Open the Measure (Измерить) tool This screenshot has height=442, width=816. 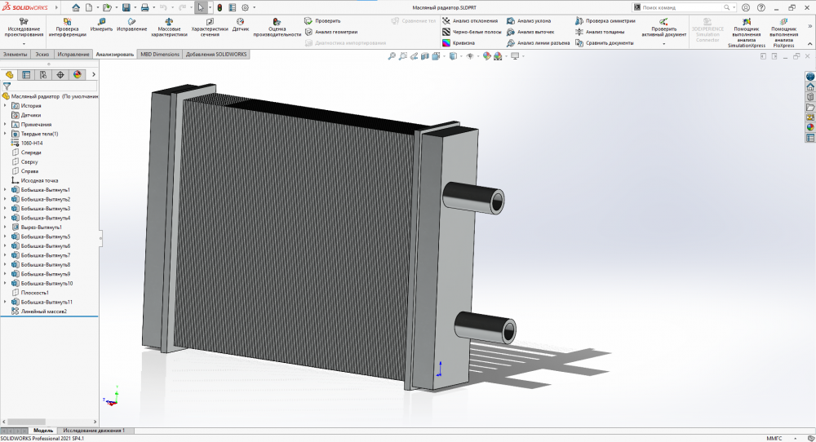coord(101,24)
